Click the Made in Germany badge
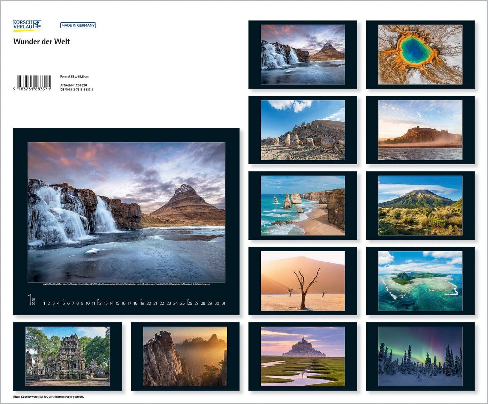This screenshot has height=404, width=488. point(78,25)
